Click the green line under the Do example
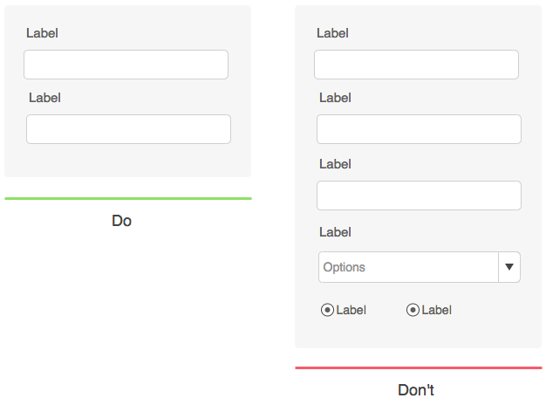The image size is (546, 405). click(x=128, y=199)
